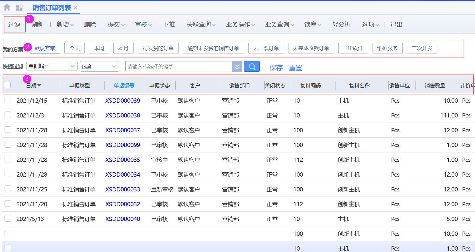Open order XSDD000038
Viewport: 475px width, 252px height.
click(x=123, y=115)
